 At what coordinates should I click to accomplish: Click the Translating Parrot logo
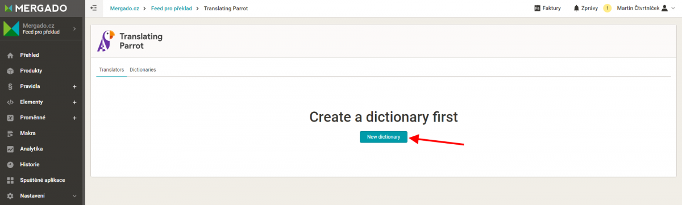130,41
